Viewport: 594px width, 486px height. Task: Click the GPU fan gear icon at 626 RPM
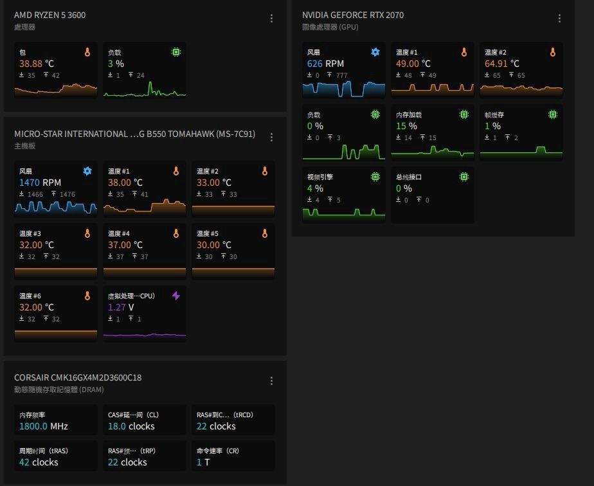coord(375,52)
